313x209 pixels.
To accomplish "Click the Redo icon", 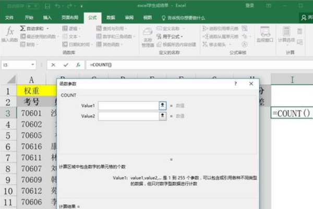I will click(x=70, y=6).
